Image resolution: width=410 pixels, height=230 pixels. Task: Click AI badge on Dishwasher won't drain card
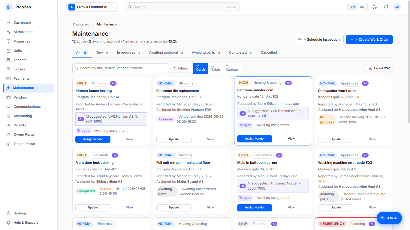point(365,83)
